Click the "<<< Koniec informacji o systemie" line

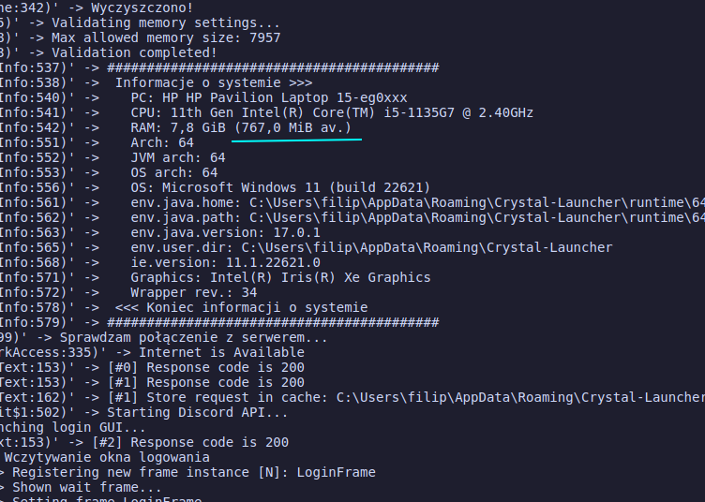pyautogui.click(x=241, y=307)
